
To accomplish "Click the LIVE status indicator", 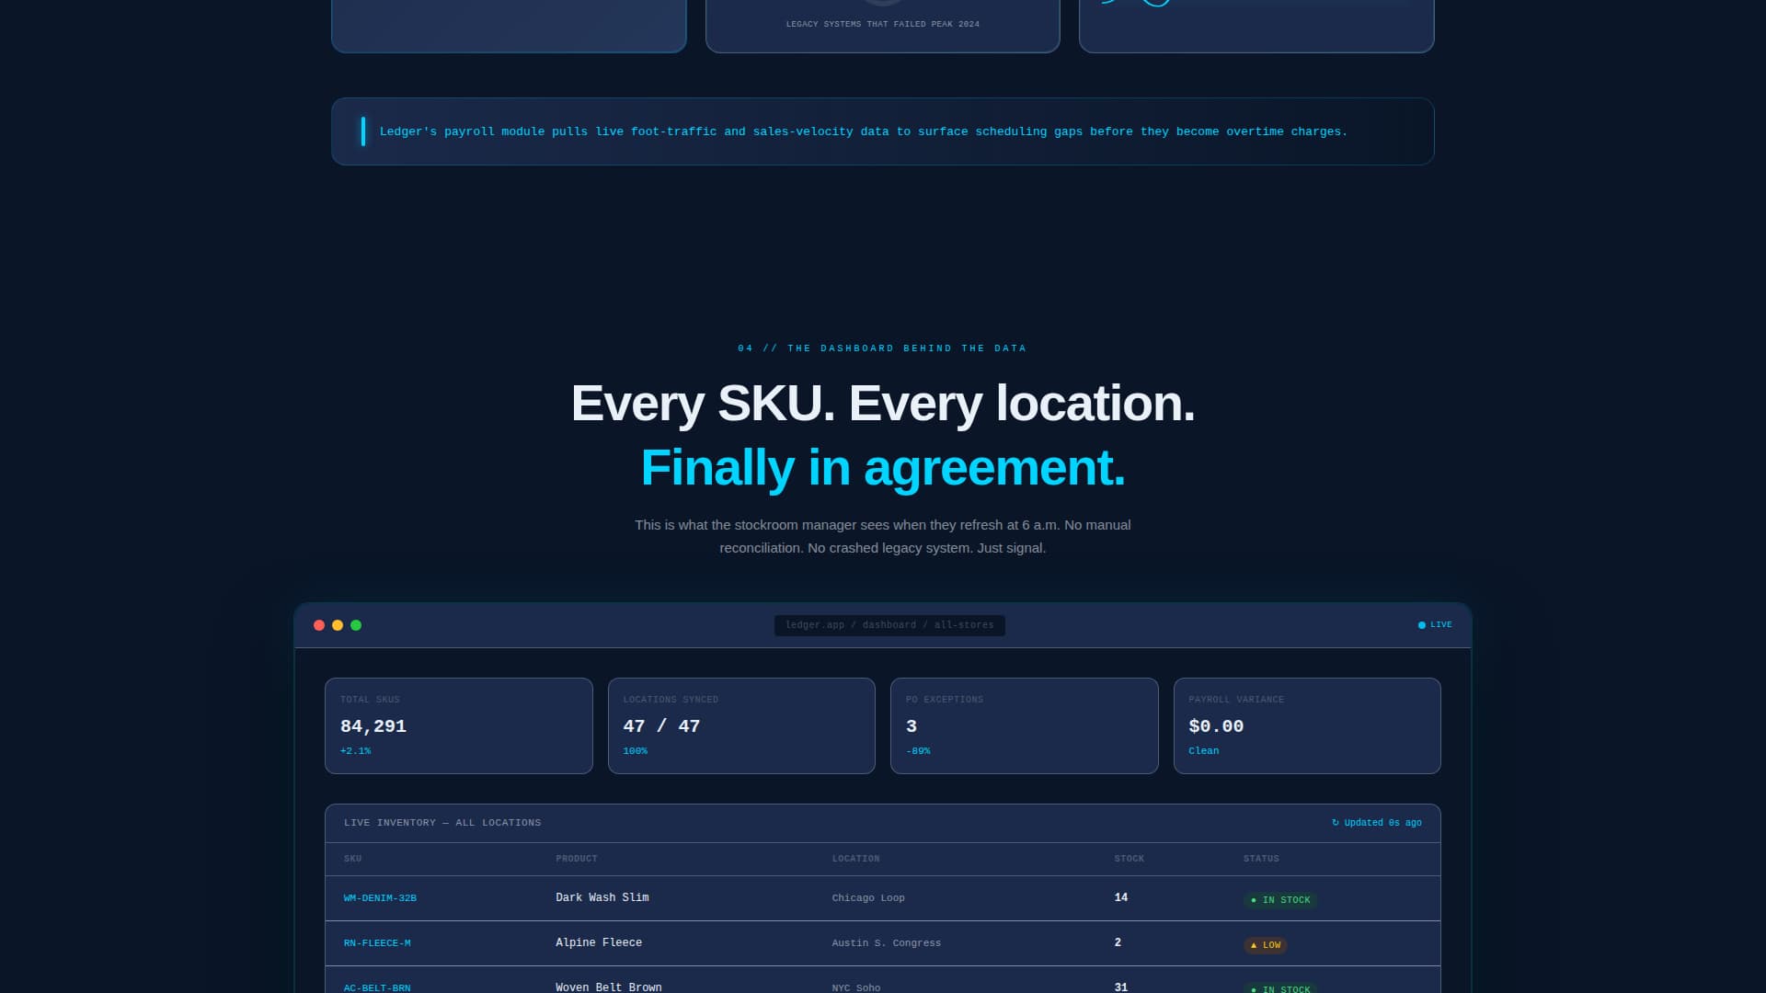I will click(x=1435, y=625).
